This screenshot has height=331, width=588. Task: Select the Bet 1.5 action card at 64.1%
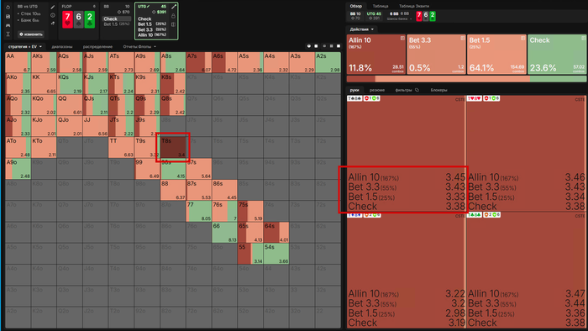[496, 55]
